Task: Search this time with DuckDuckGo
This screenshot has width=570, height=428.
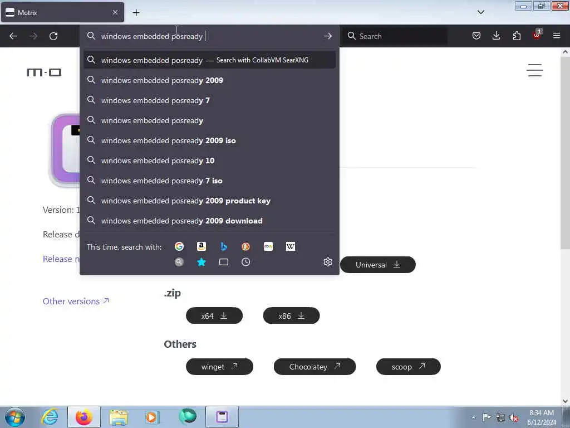Action: pyautogui.click(x=245, y=246)
